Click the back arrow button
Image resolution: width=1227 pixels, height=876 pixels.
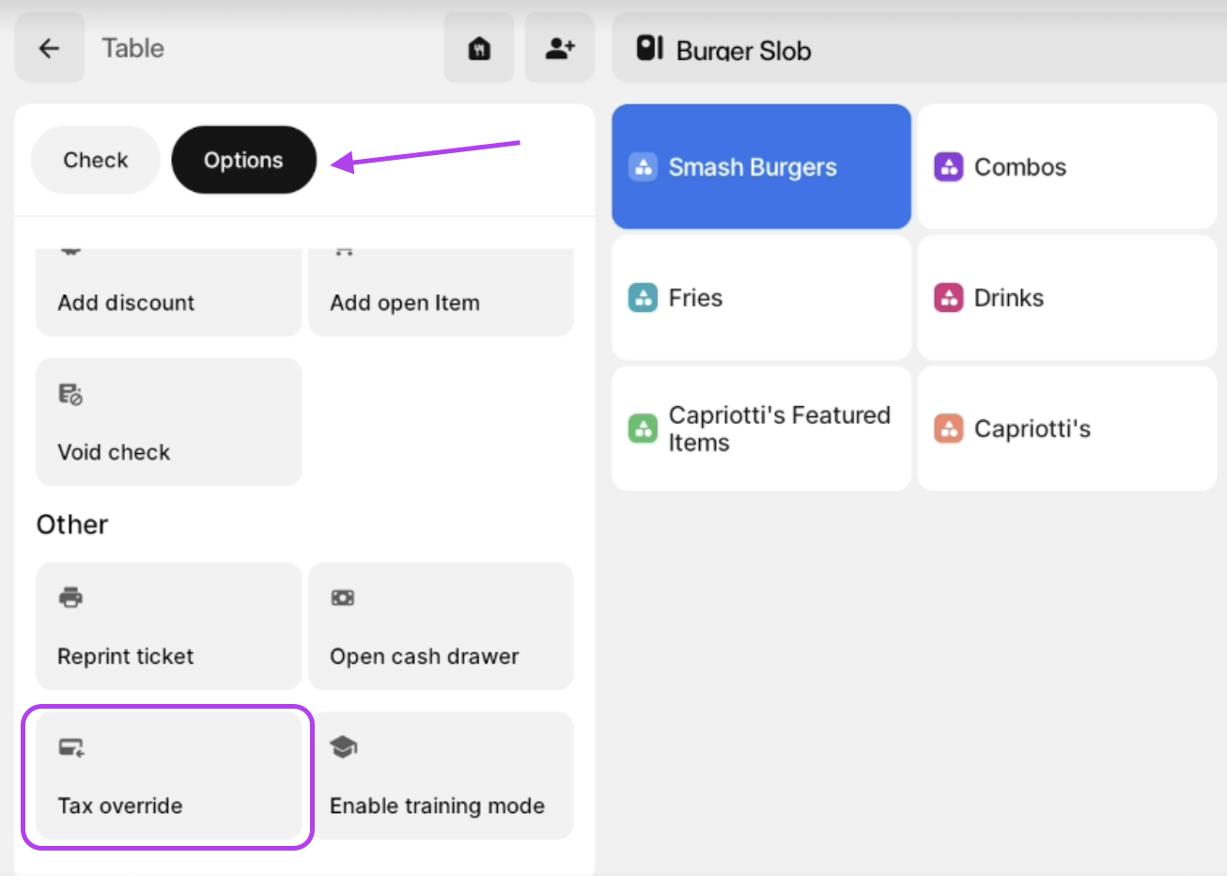click(49, 48)
